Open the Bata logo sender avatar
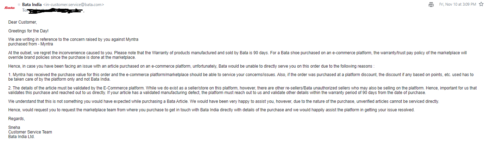Image resolution: width=485 pixels, height=143 pixels. [10, 8]
